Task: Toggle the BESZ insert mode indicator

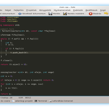Action: [x=28, y=98]
